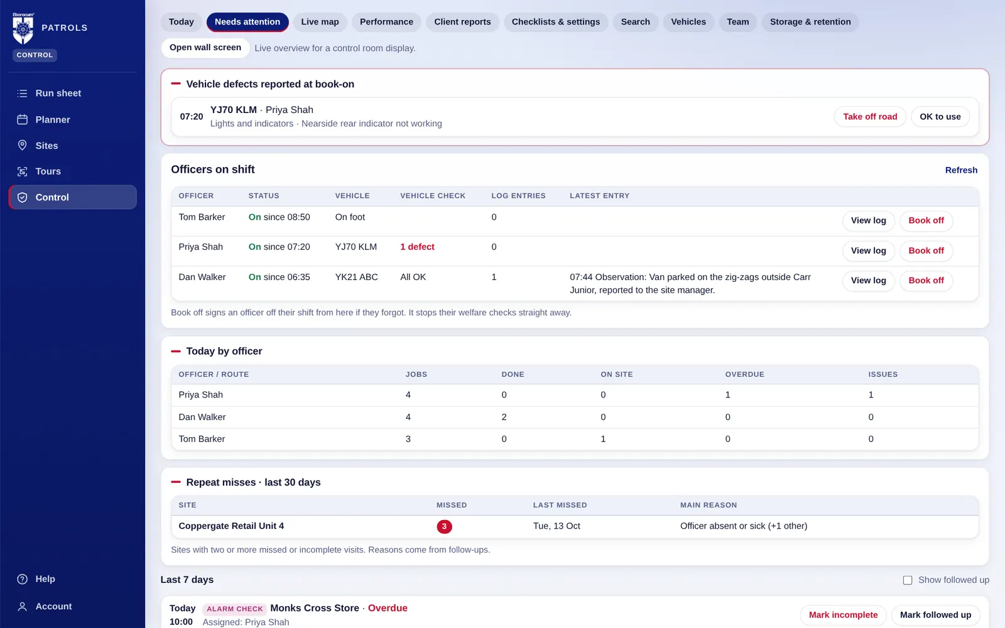View log for Priya Shah
Image resolution: width=1005 pixels, height=628 pixels.
coord(868,251)
